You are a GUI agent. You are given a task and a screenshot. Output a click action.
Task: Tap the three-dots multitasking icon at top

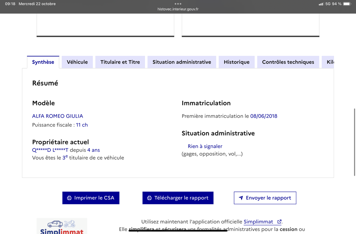point(178,4)
